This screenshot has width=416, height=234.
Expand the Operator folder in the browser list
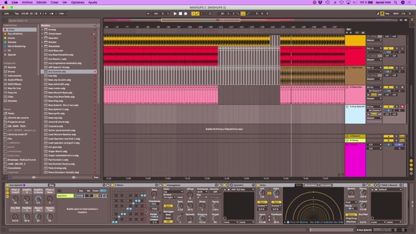pos(42,38)
